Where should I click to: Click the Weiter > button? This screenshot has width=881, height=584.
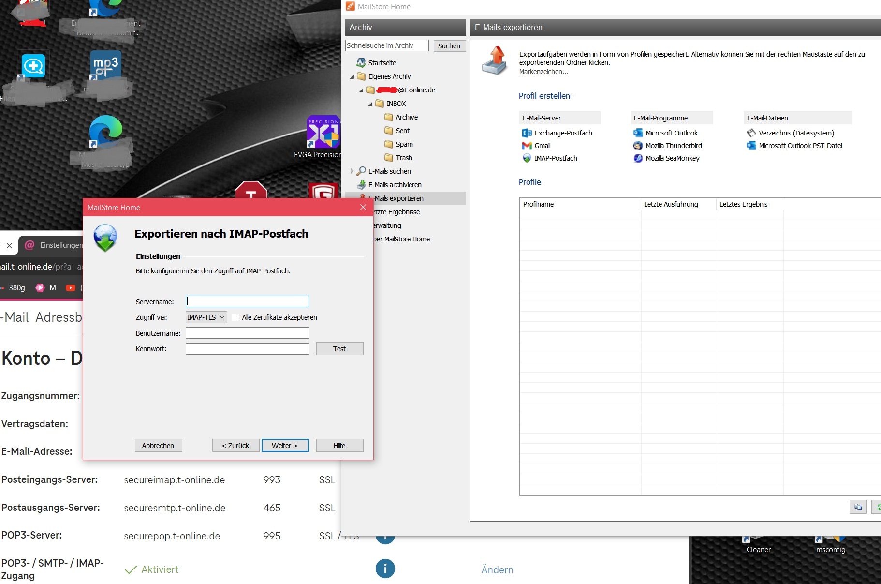tap(285, 446)
